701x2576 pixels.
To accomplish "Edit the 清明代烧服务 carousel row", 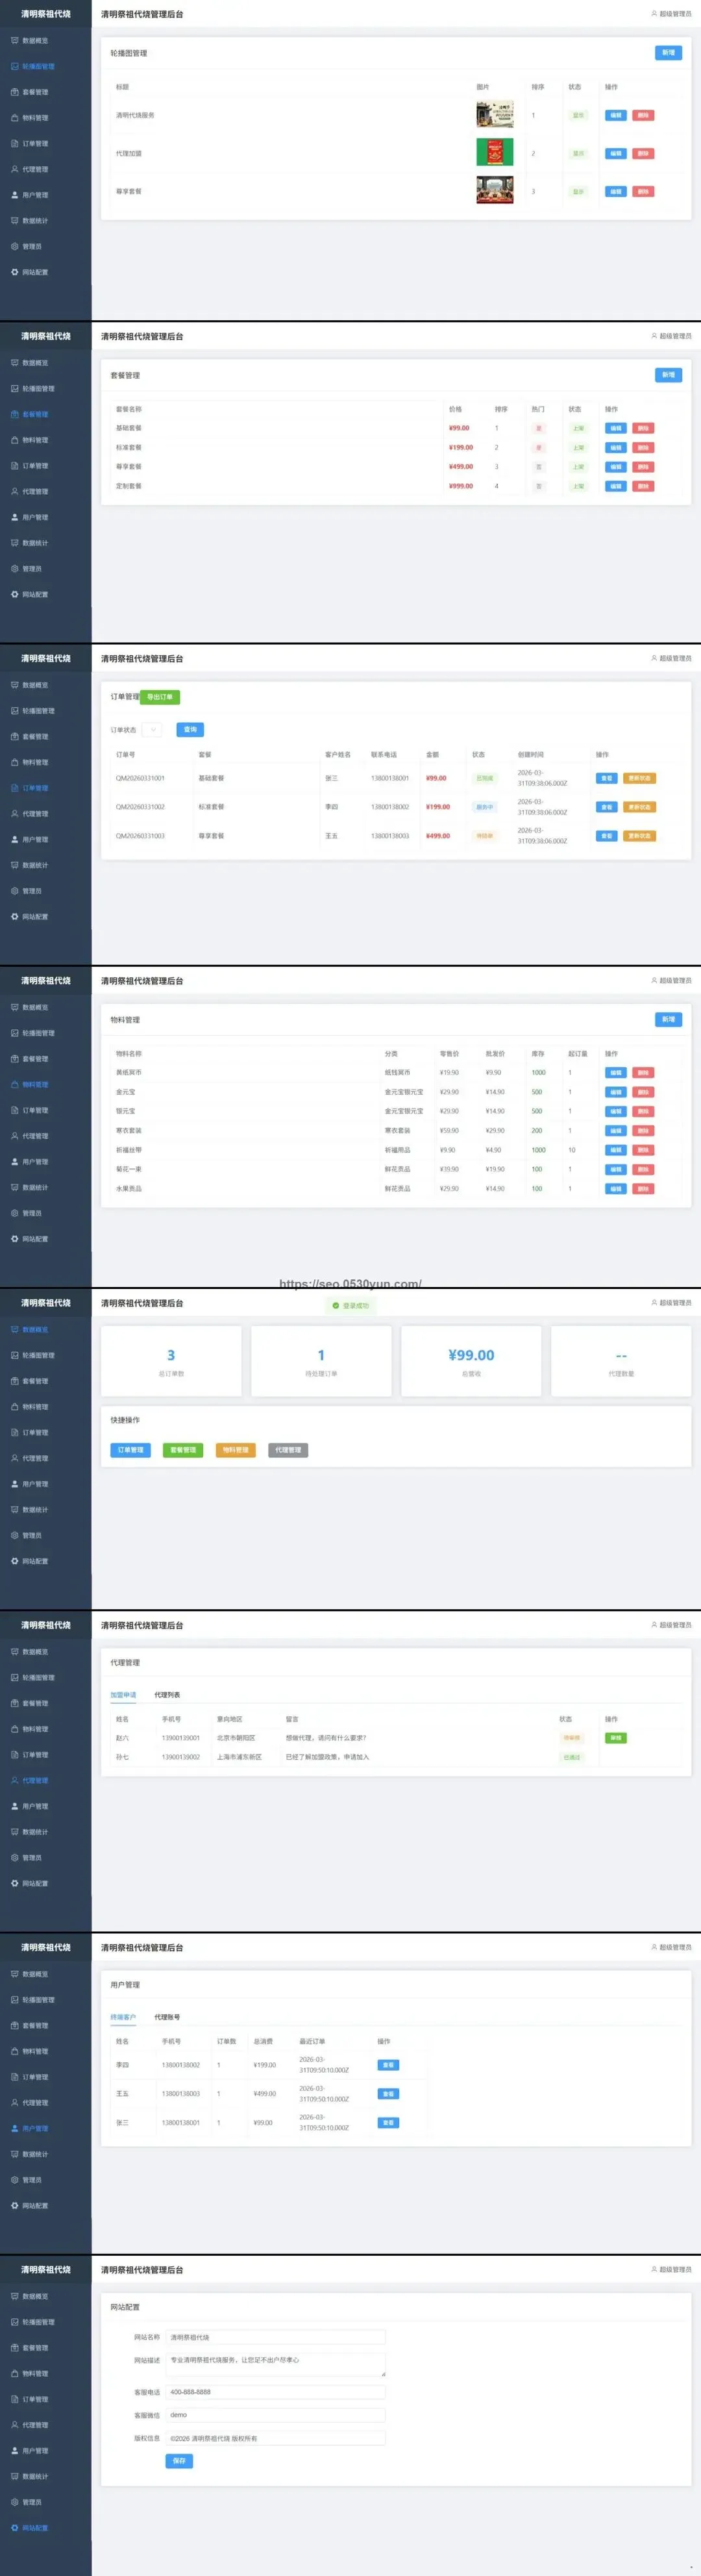I will [616, 115].
